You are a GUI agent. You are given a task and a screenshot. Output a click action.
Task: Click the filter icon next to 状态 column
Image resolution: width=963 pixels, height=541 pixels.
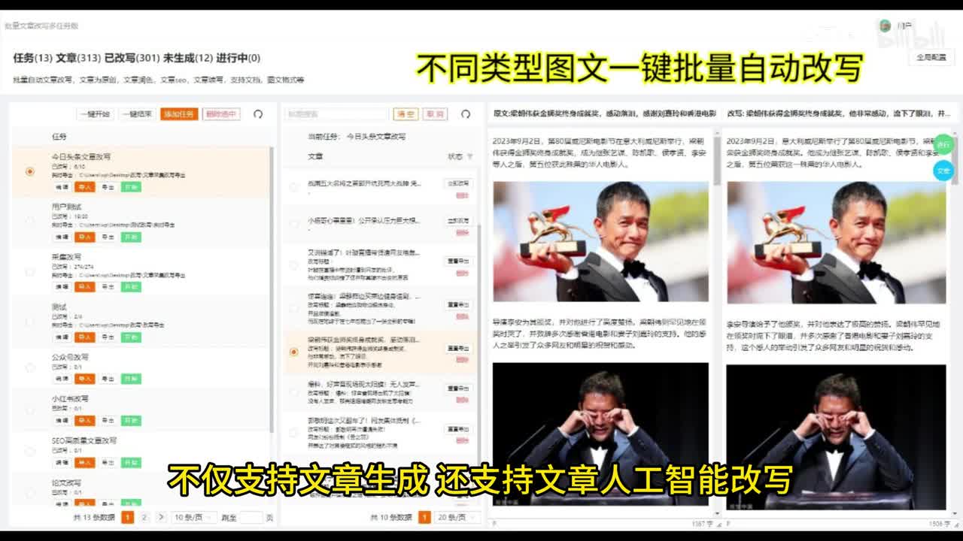click(x=470, y=157)
